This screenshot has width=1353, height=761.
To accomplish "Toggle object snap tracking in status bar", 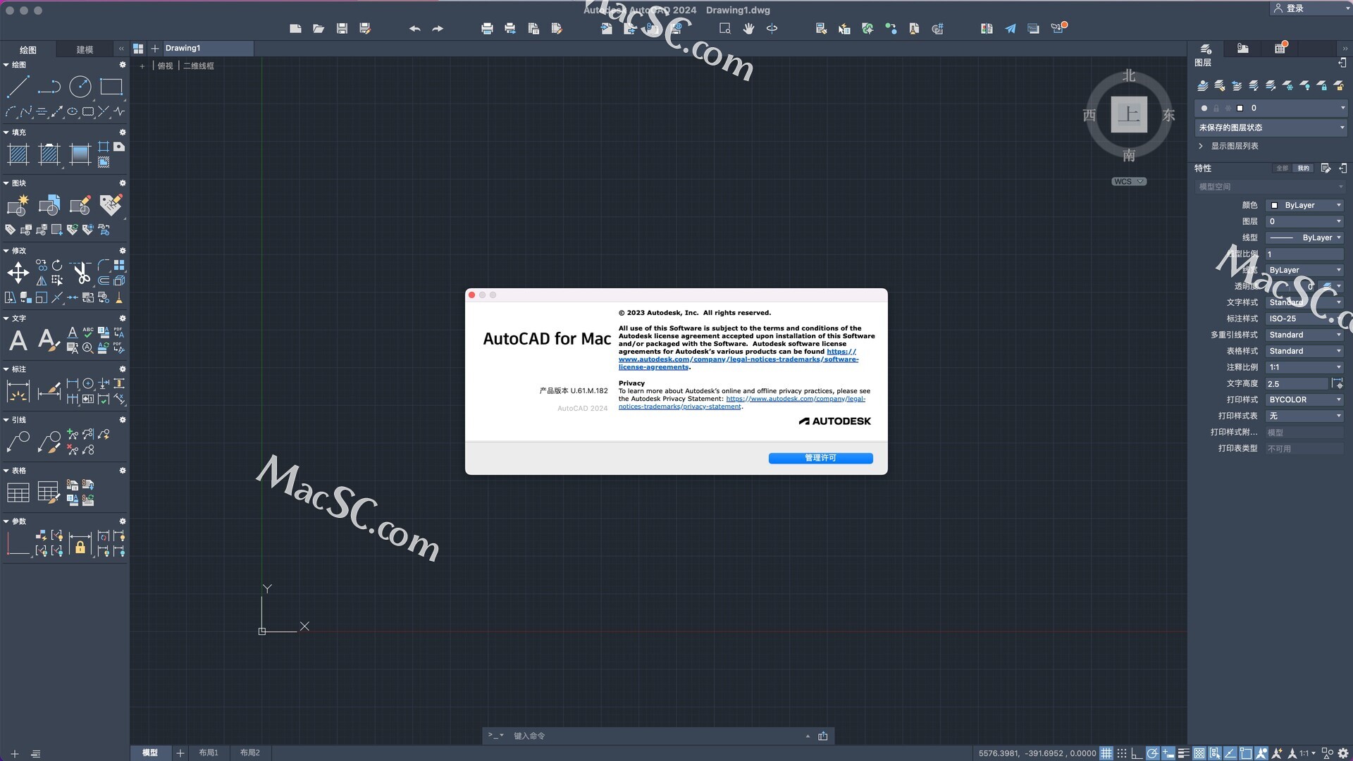I will 1230,753.
